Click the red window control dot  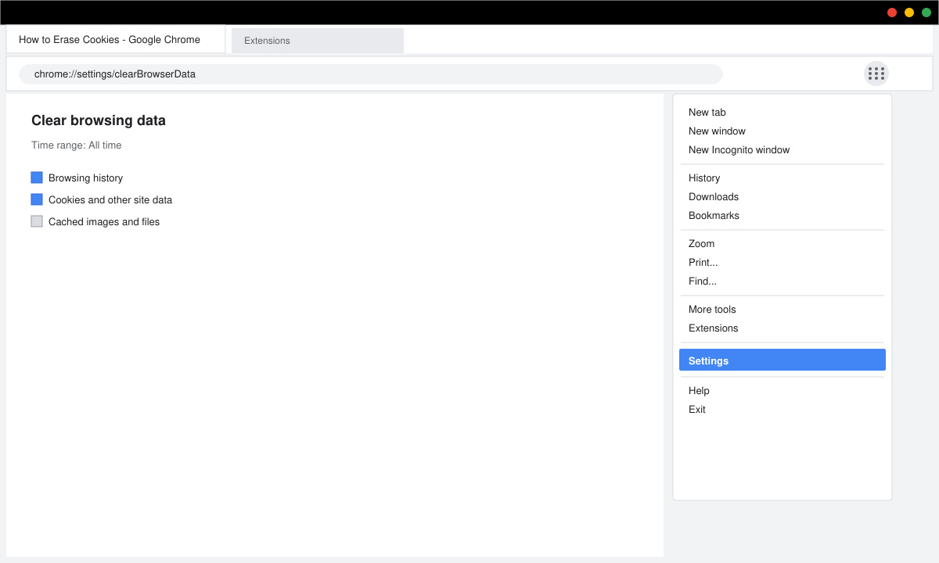[x=892, y=13]
